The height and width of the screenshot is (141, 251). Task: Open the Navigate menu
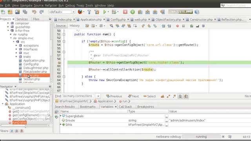[26, 5]
